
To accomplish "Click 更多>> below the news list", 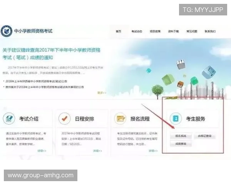I will tap(102, 93).
